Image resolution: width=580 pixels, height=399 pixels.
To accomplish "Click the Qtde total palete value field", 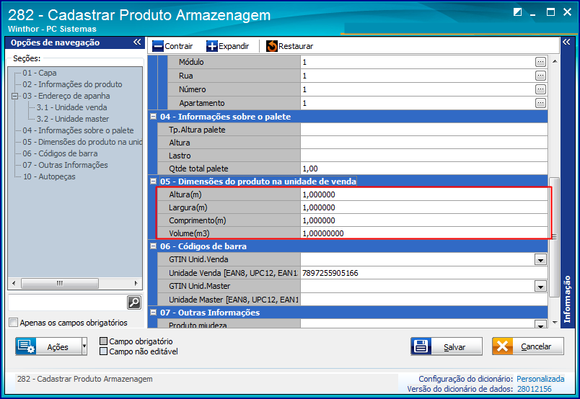I will [424, 169].
